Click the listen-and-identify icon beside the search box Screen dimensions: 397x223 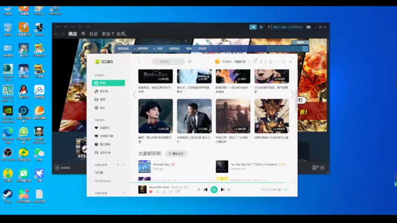point(190,61)
